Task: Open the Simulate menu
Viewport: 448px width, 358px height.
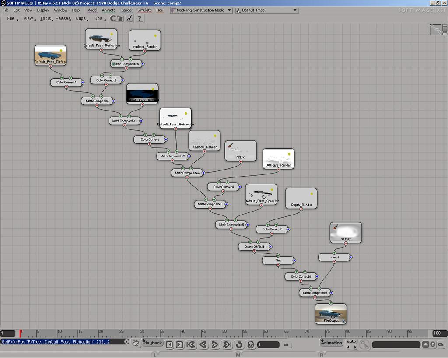Action: (x=144, y=10)
